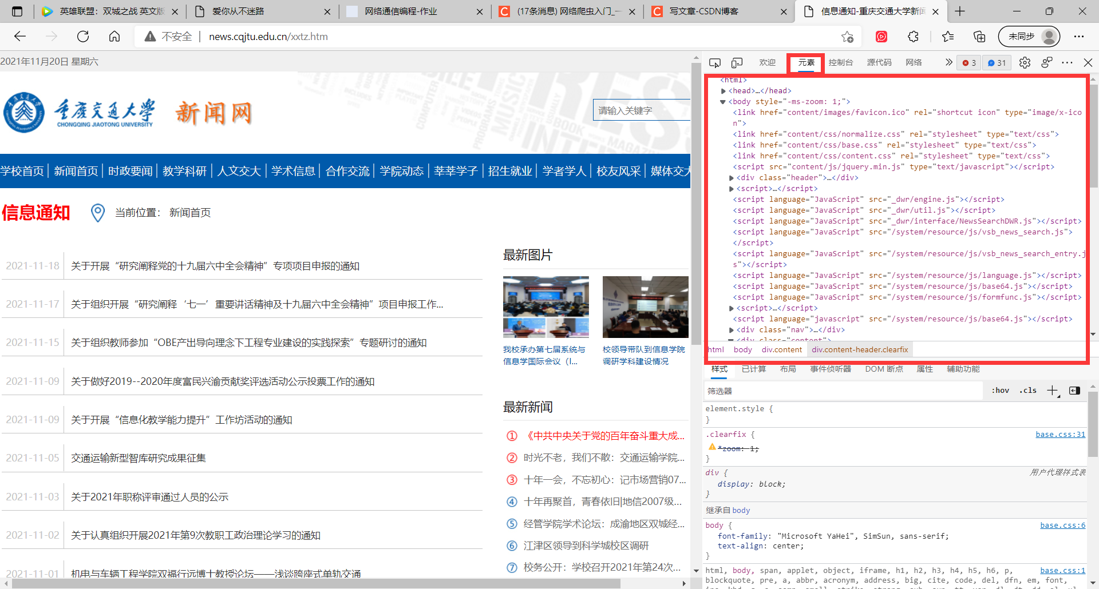Click the error counter showing 3 errors

pyautogui.click(x=968, y=63)
